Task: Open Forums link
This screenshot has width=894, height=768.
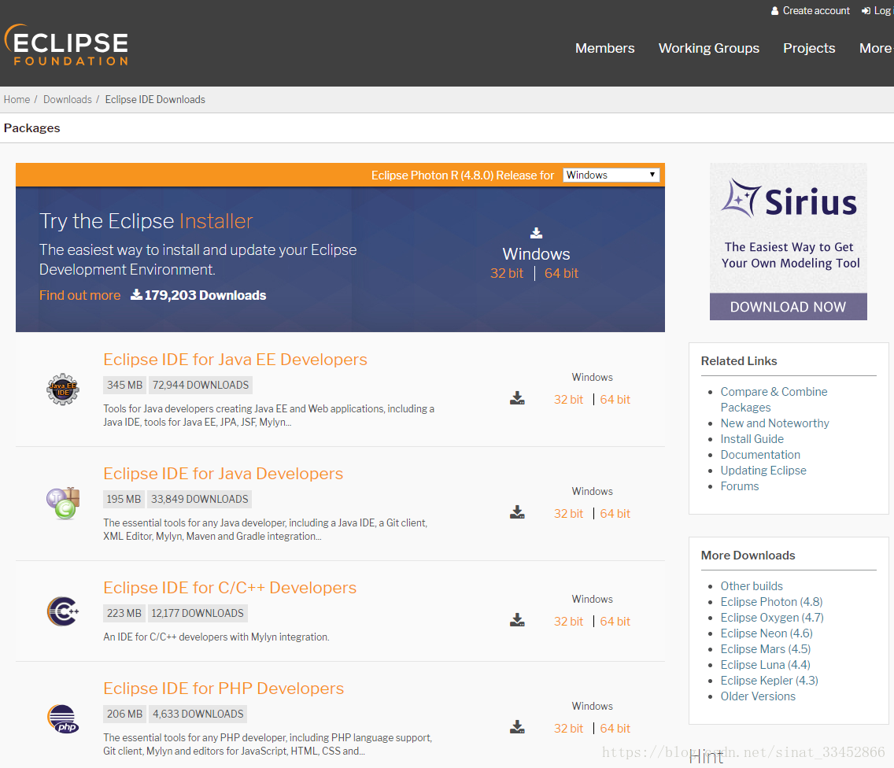Action: coord(740,486)
